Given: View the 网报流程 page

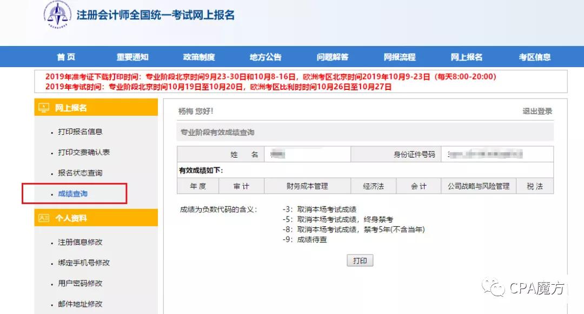Looking at the screenshot, I should (x=400, y=57).
